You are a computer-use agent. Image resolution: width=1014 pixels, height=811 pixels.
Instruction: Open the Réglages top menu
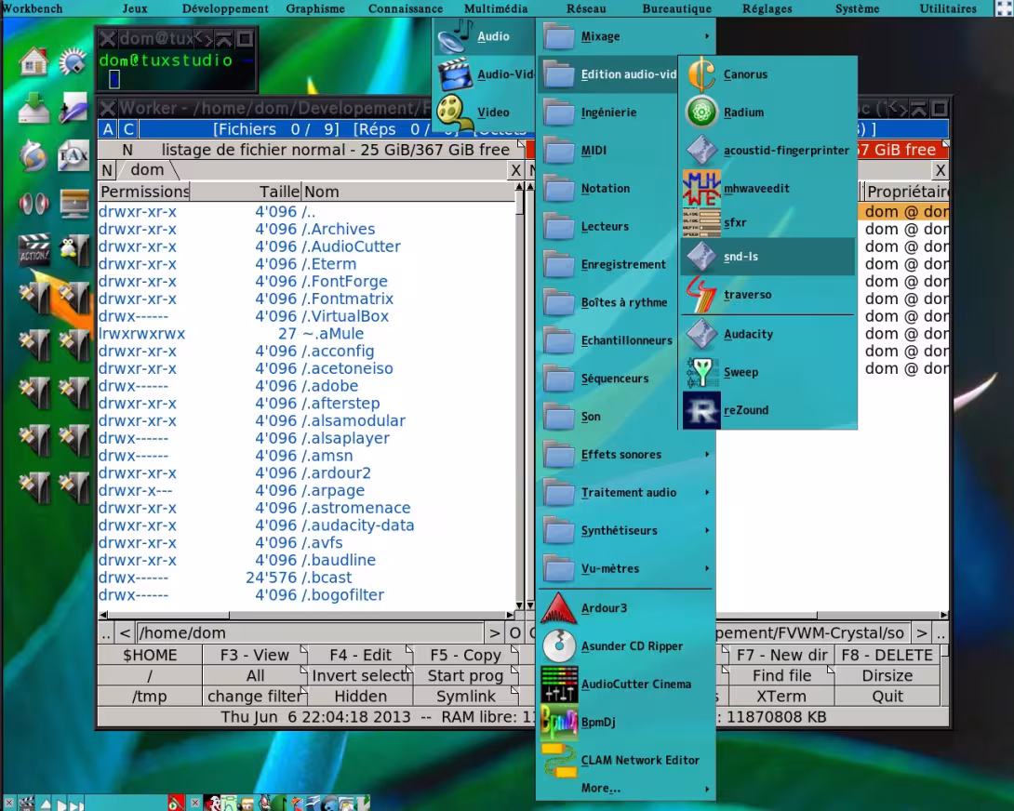pyautogui.click(x=767, y=8)
